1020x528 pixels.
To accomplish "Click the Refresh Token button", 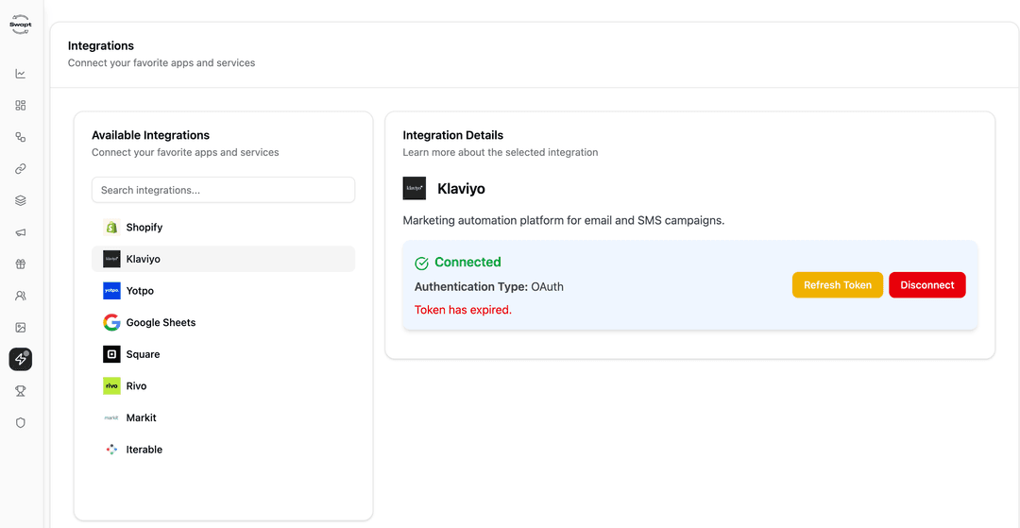I will click(837, 285).
